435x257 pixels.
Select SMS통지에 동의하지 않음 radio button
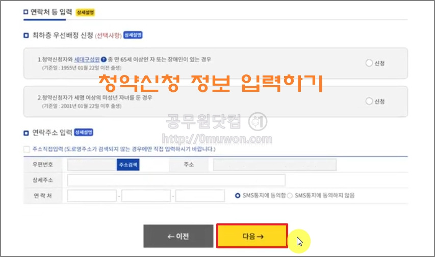coord(290,196)
